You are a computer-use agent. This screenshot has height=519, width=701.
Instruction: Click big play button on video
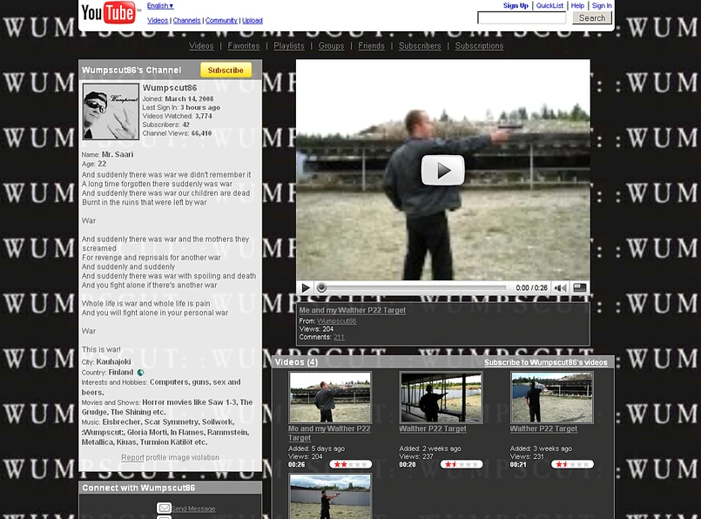[x=442, y=171]
